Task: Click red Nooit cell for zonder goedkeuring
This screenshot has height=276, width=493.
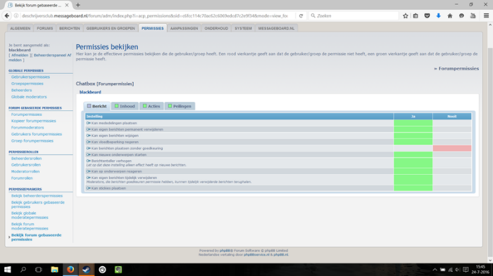Action: click(x=452, y=148)
